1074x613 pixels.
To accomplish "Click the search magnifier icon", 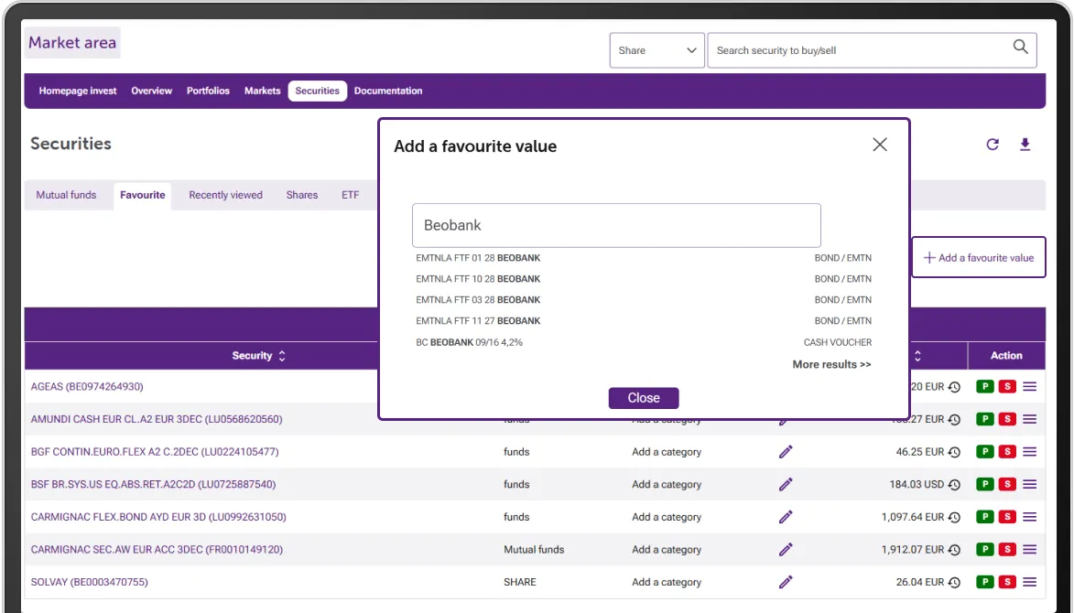I will coord(1020,47).
